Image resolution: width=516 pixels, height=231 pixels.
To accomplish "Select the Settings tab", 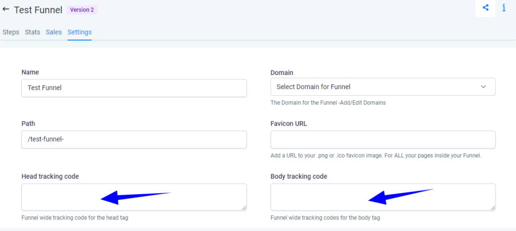I will coord(80,32).
